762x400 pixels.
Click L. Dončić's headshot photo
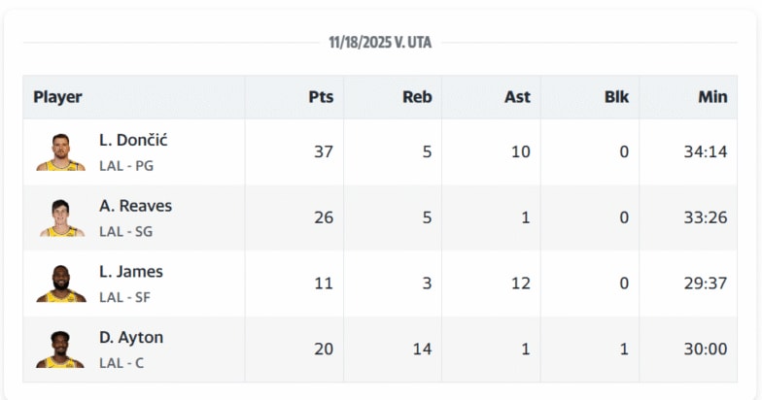point(61,152)
